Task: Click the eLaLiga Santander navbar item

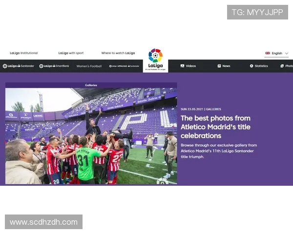Action: click(124, 66)
